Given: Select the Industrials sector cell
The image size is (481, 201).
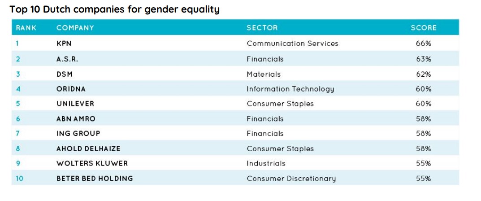Looking at the screenshot, I should click(266, 163).
